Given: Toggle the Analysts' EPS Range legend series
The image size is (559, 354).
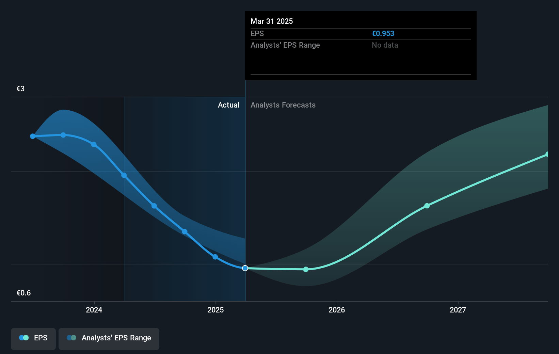Looking at the screenshot, I should click(x=109, y=339).
